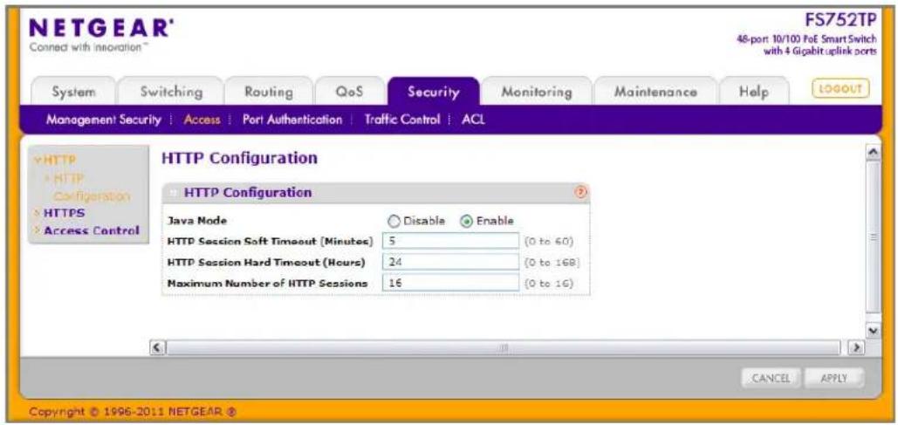Viewport: 898px width, 425px height.
Task: Open HTTP Configuration in the side tree
Action: tap(93, 187)
